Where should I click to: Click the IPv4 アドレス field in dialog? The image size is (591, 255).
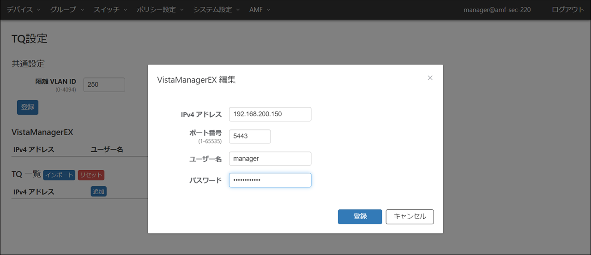270,114
